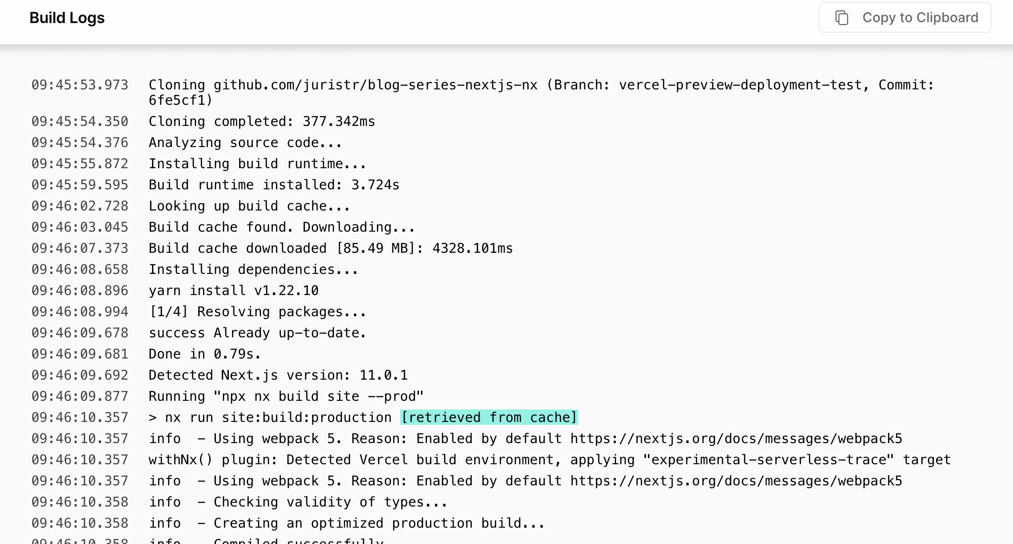
Task: Click the Cloning completed log line
Action: (x=262, y=121)
